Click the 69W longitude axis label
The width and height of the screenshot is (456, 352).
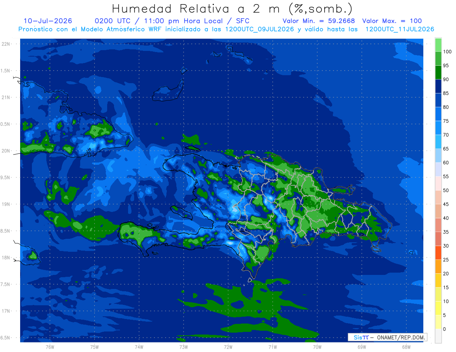362,347
